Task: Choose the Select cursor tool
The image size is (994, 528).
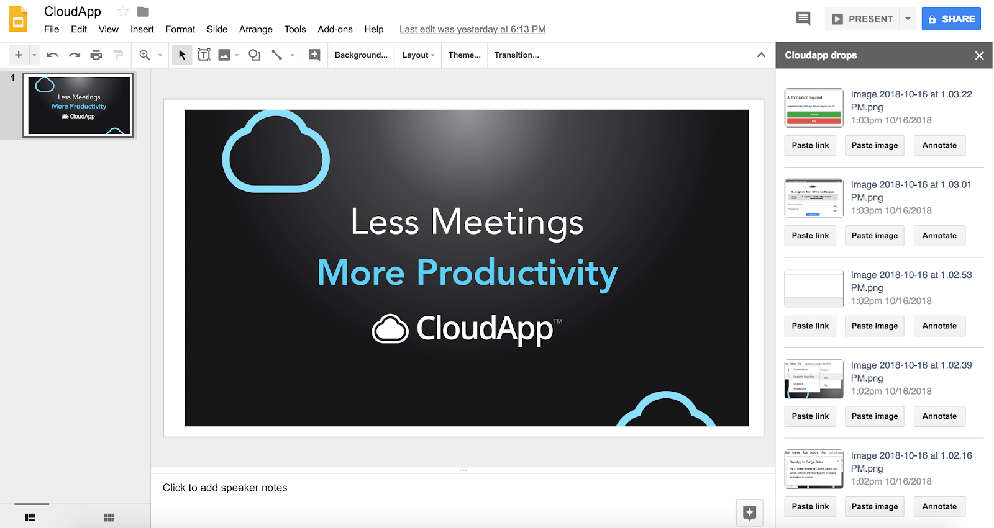Action: pos(182,55)
